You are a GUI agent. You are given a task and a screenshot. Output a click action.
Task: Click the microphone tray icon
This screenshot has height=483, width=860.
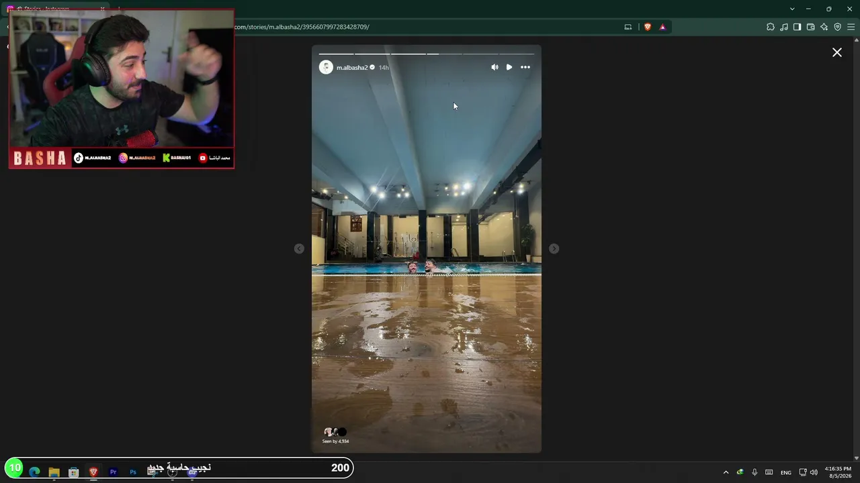tap(755, 472)
